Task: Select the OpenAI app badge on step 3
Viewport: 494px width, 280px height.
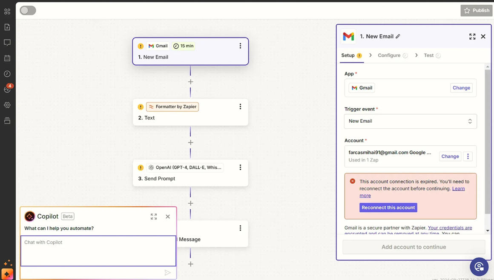Action: click(185, 167)
